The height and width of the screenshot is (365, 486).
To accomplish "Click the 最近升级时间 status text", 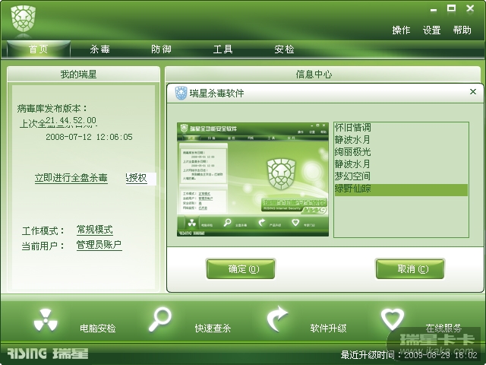I will (409, 355).
